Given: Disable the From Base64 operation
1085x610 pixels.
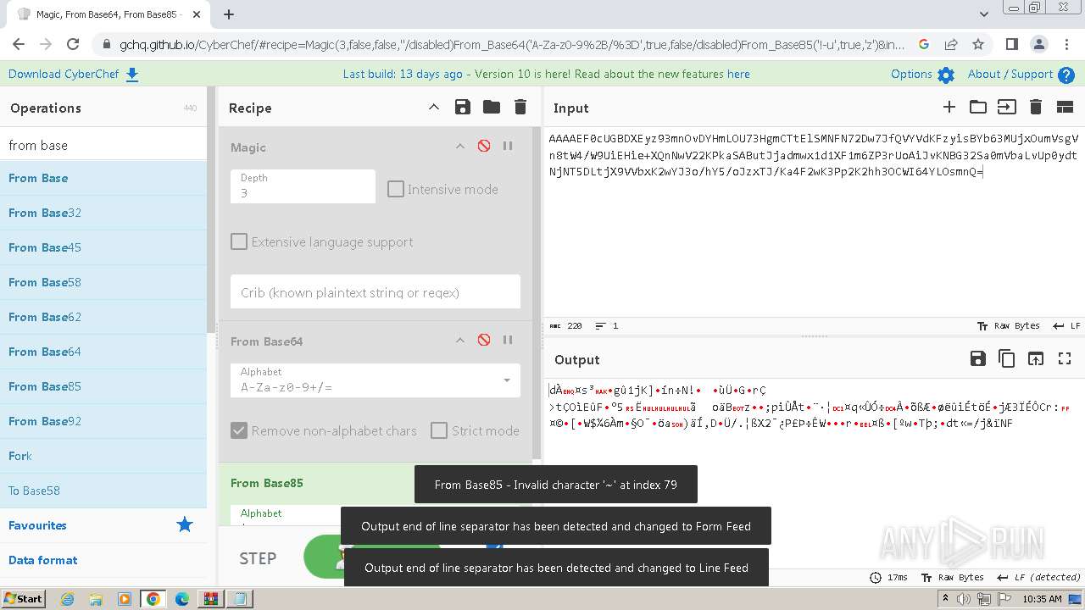Looking at the screenshot, I should point(484,340).
